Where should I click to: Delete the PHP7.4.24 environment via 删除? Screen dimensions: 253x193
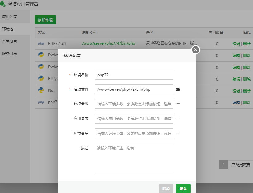247,44
